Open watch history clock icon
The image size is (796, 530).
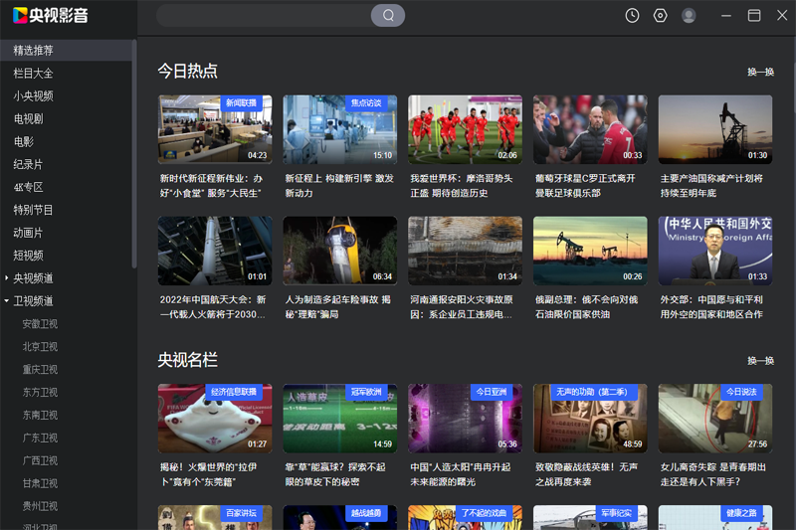click(632, 15)
